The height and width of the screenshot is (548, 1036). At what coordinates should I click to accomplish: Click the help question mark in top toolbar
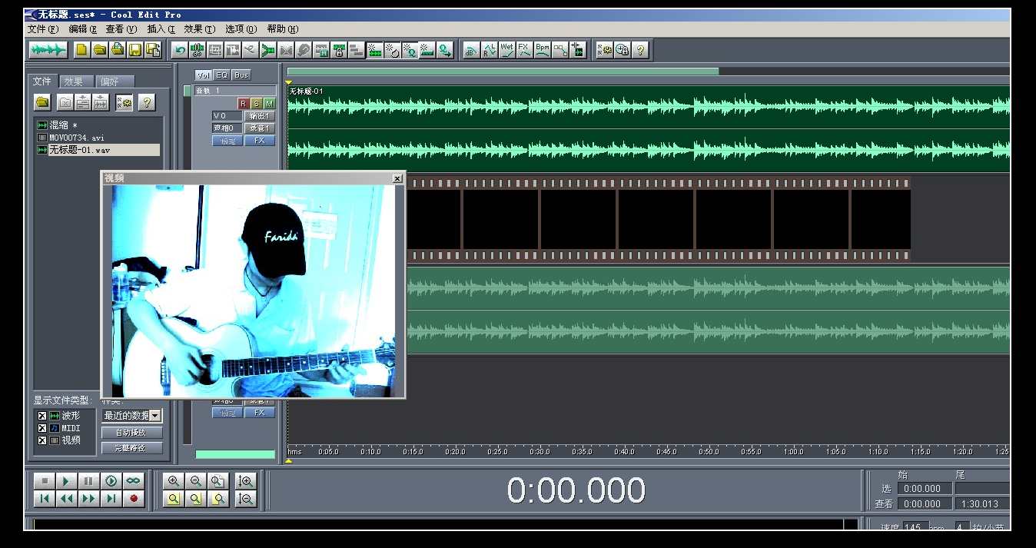pos(640,50)
